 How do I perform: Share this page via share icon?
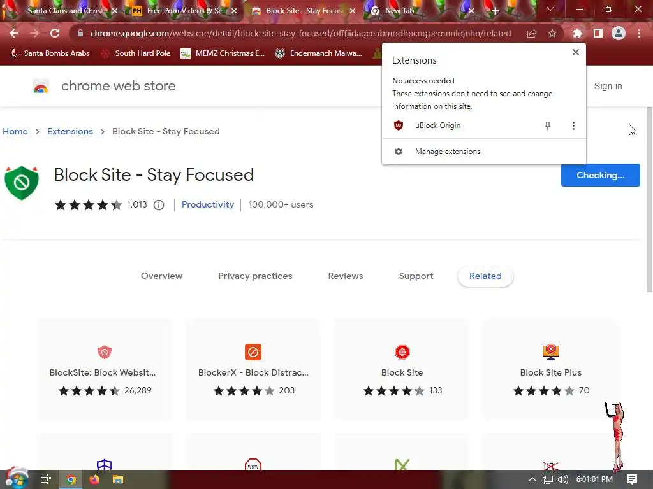pos(532,33)
